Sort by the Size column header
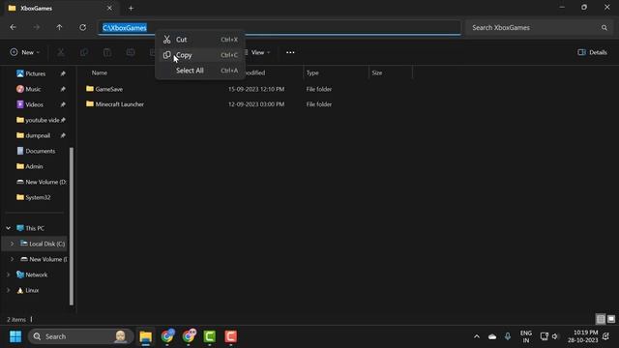Image resolution: width=619 pixels, height=348 pixels. tap(377, 72)
